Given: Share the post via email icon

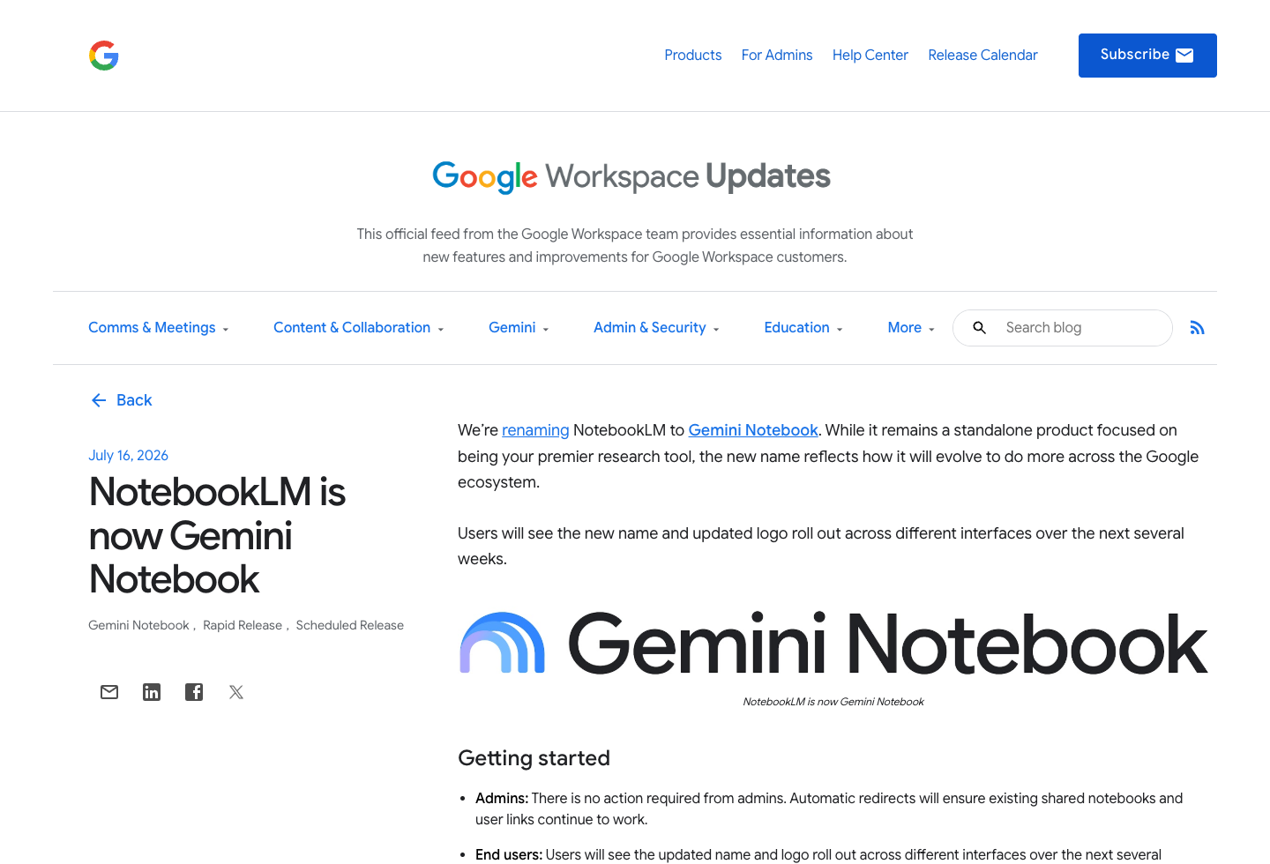Looking at the screenshot, I should 109,692.
